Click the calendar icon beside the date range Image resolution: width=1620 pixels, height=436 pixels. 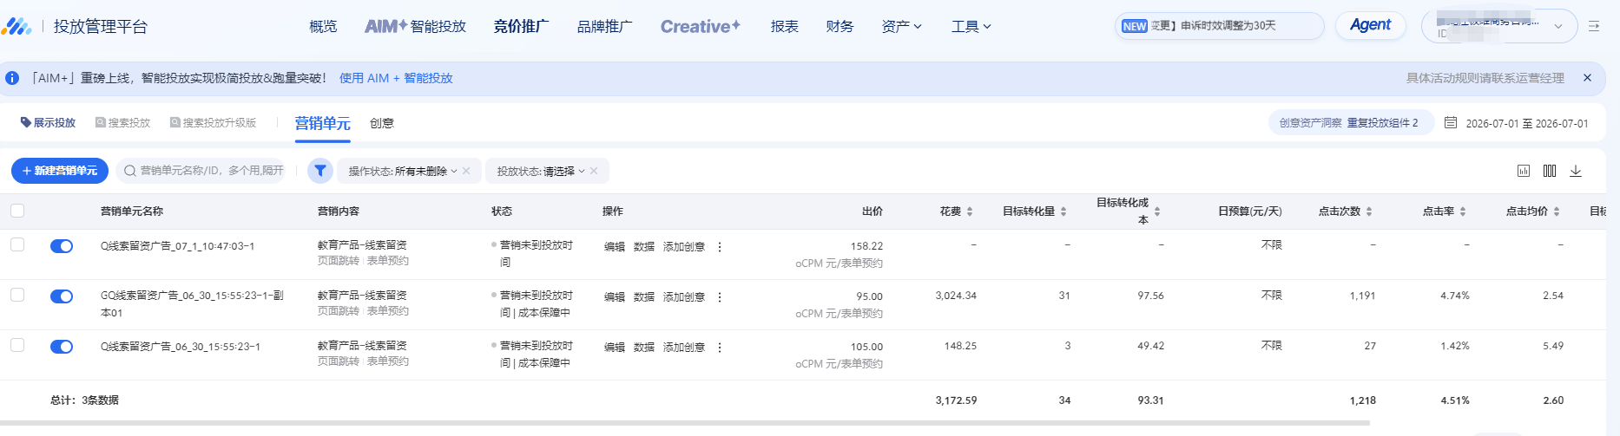(1451, 123)
